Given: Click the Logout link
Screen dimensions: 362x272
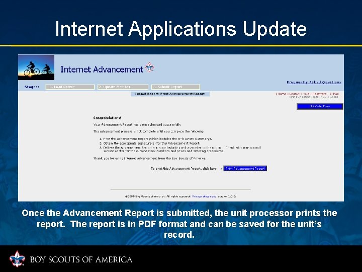Looking at the screenshot, I should pyautogui.click(x=294, y=94).
